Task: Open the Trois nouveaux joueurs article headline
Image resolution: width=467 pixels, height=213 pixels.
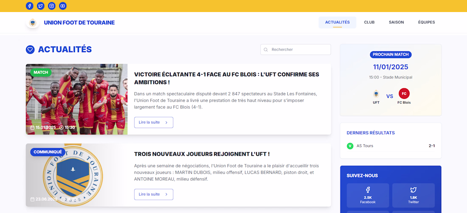Action: click(202, 154)
